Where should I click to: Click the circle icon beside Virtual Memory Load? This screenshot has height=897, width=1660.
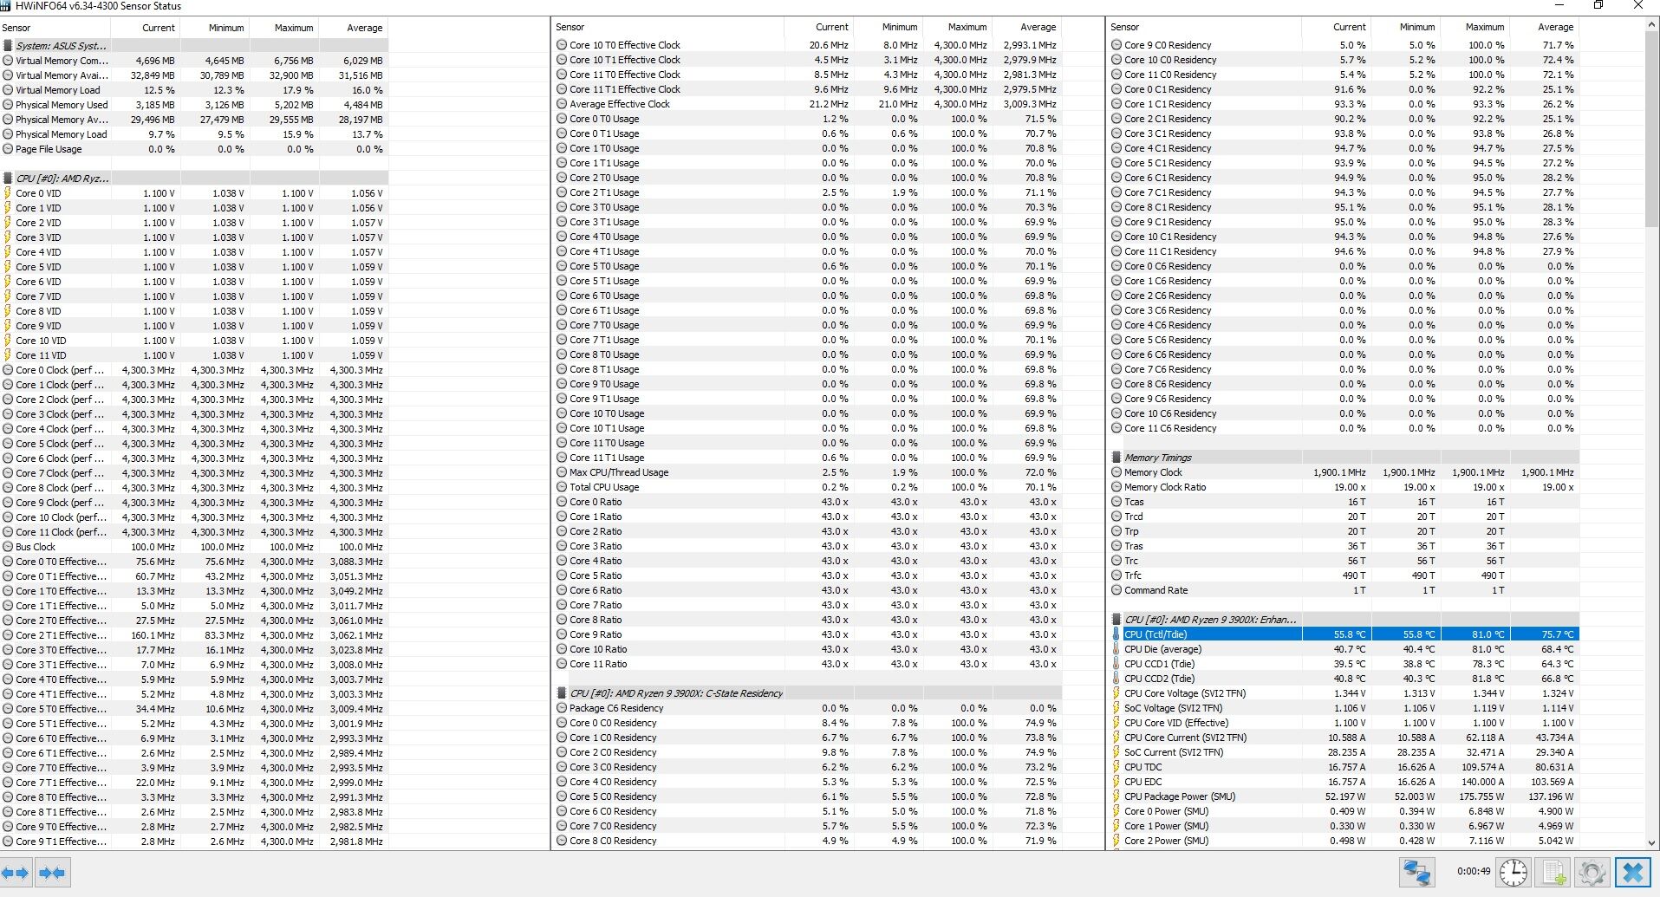8,90
